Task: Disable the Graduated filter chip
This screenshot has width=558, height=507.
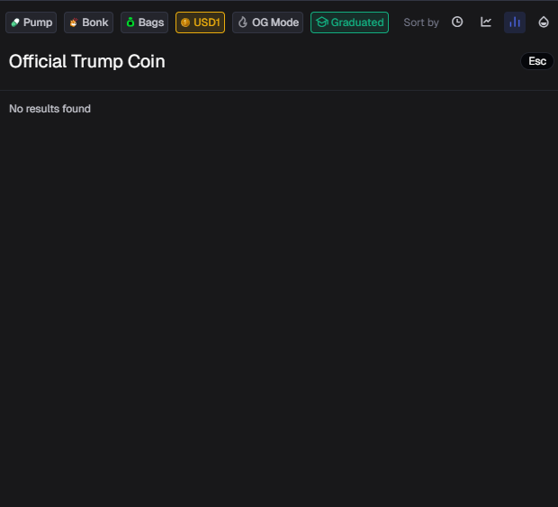Action: (x=349, y=22)
